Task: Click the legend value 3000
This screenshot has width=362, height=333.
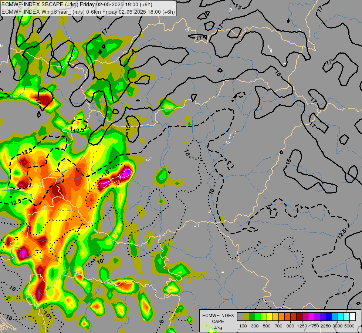Action: 338,326
